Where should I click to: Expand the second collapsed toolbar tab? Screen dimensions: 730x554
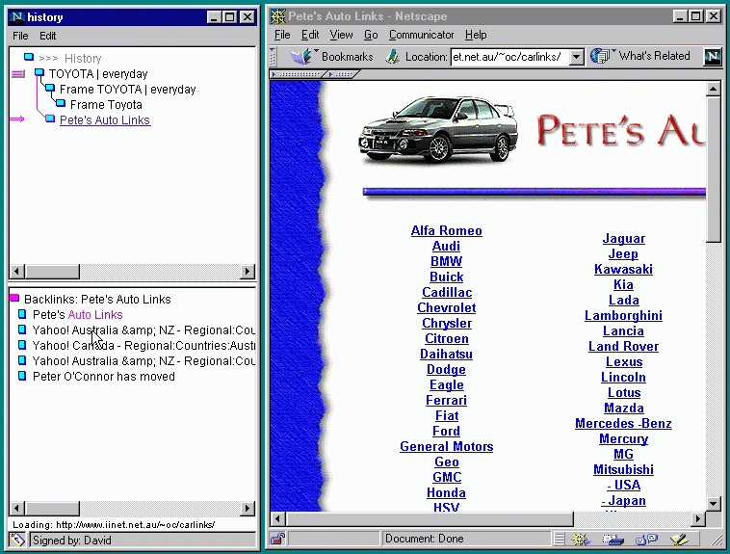(343, 74)
